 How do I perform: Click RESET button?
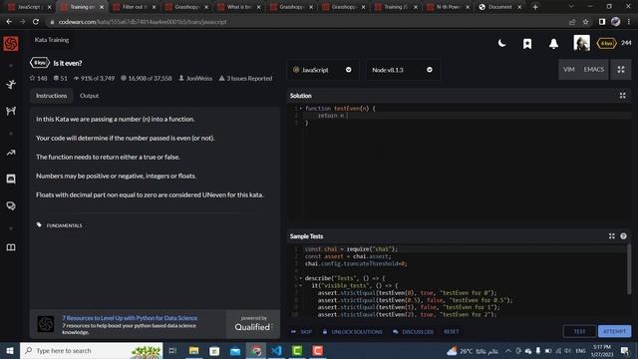tap(452, 332)
